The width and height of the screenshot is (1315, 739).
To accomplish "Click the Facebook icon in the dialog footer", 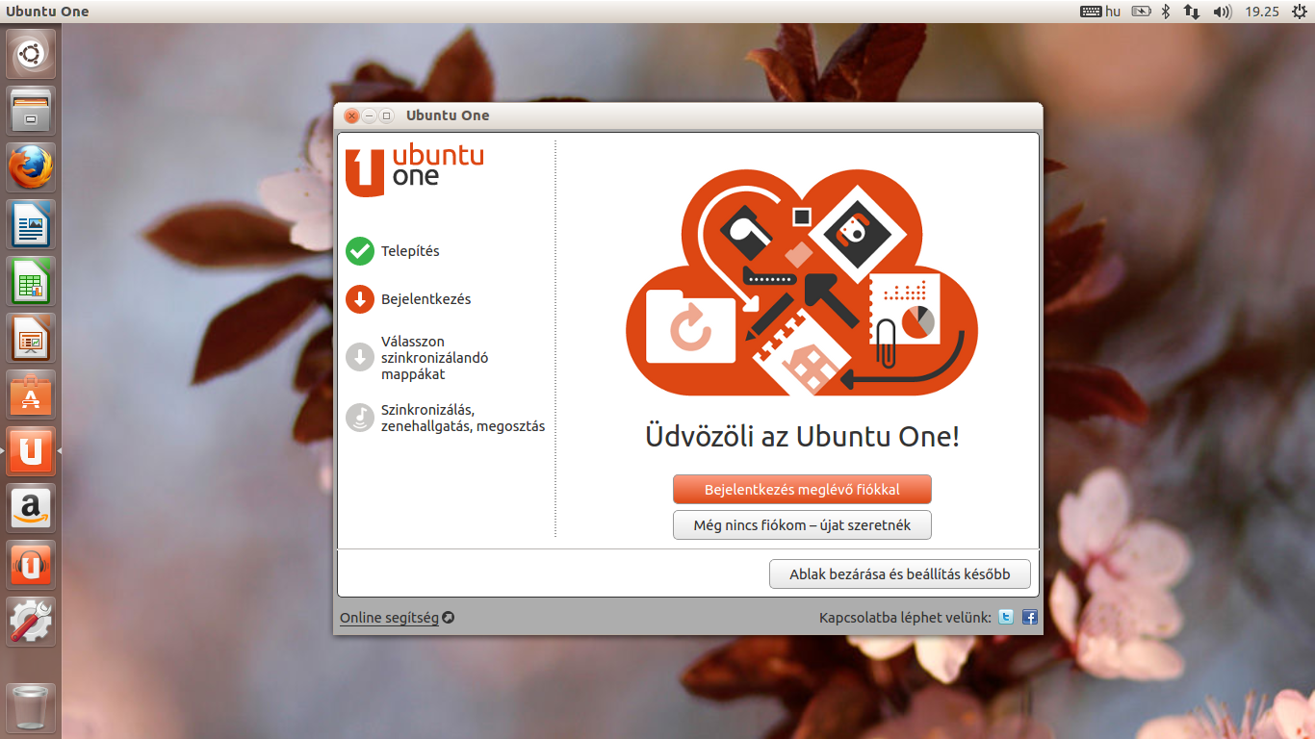I will [1030, 618].
